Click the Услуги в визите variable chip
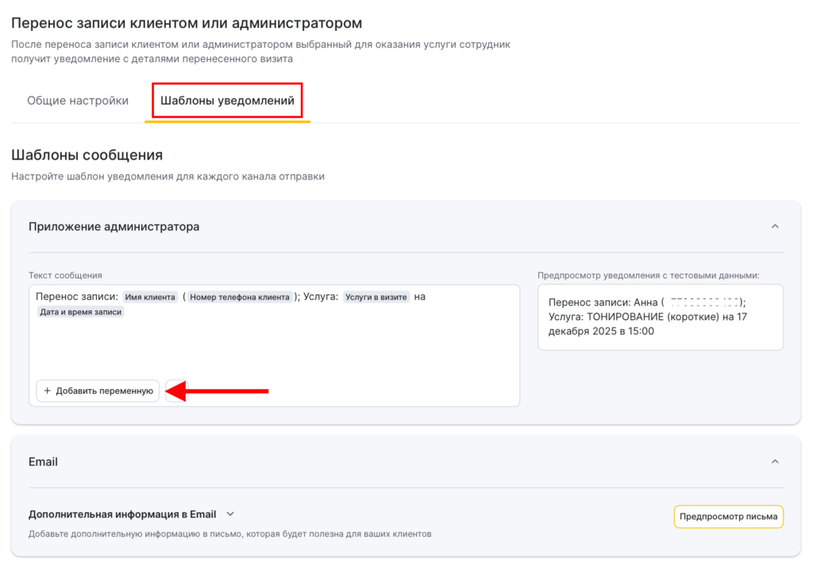Viewport: 813px width, 566px height. 376,297
